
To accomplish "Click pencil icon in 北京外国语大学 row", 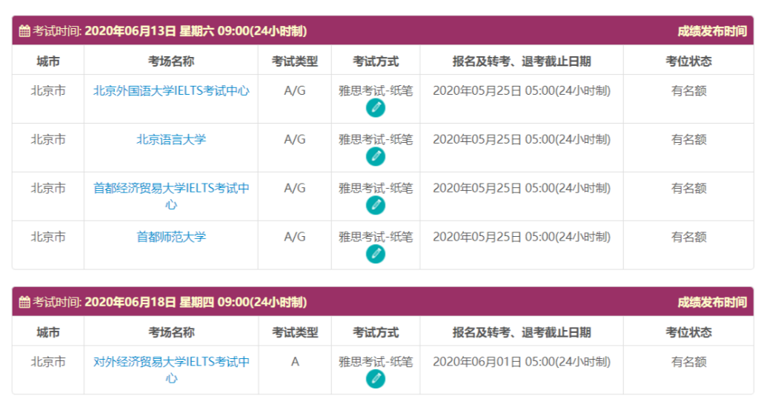I will (376, 108).
